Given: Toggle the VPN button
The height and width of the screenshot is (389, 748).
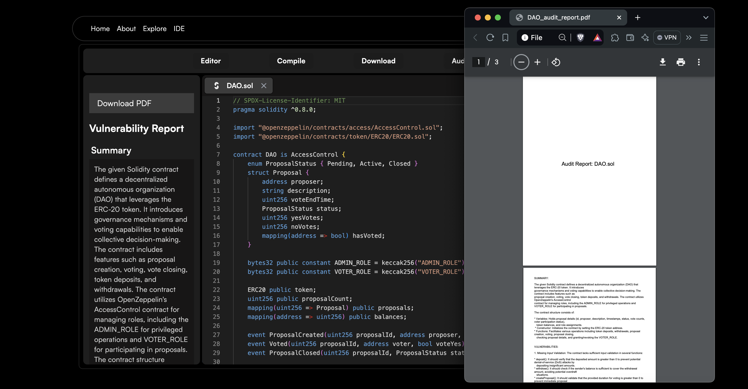Looking at the screenshot, I should click(667, 37).
